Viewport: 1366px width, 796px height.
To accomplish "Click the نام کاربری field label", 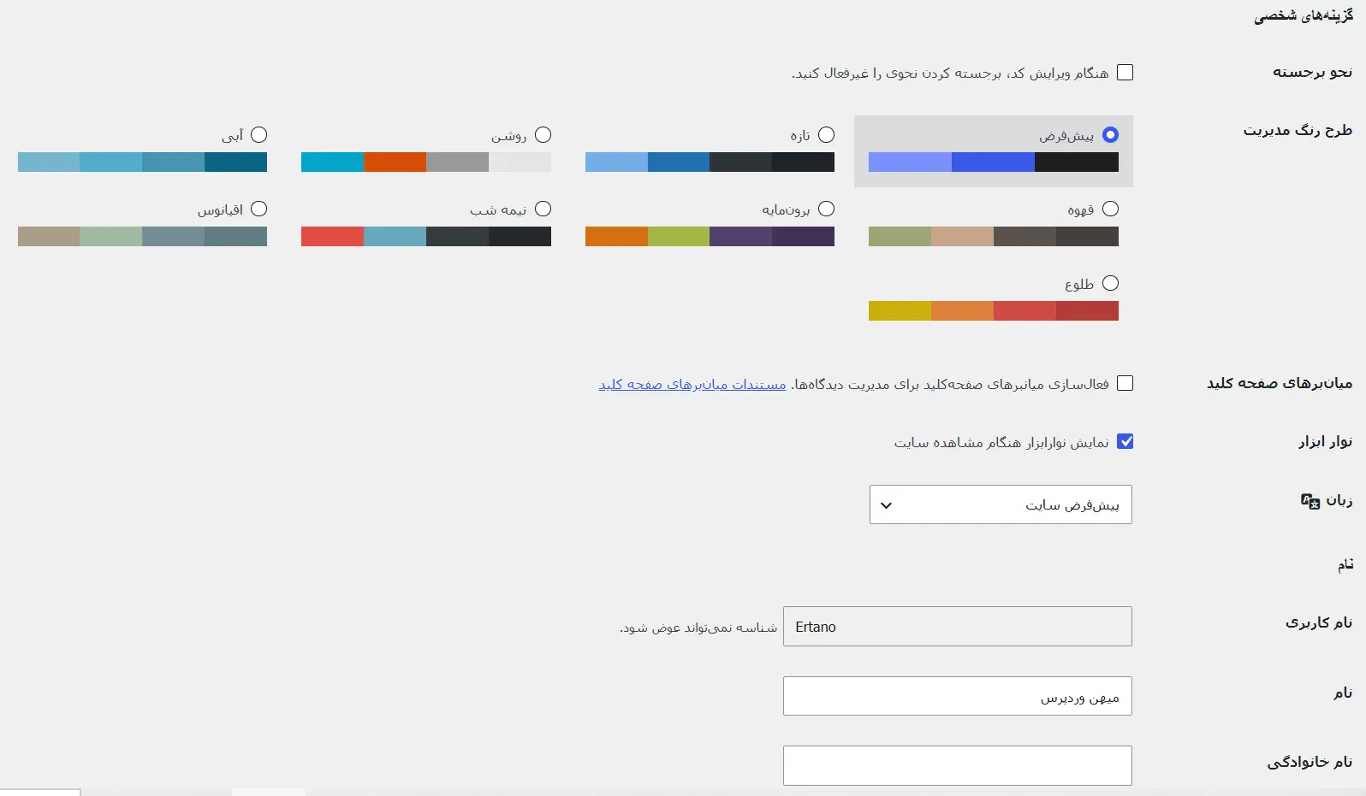I will tap(1319, 623).
